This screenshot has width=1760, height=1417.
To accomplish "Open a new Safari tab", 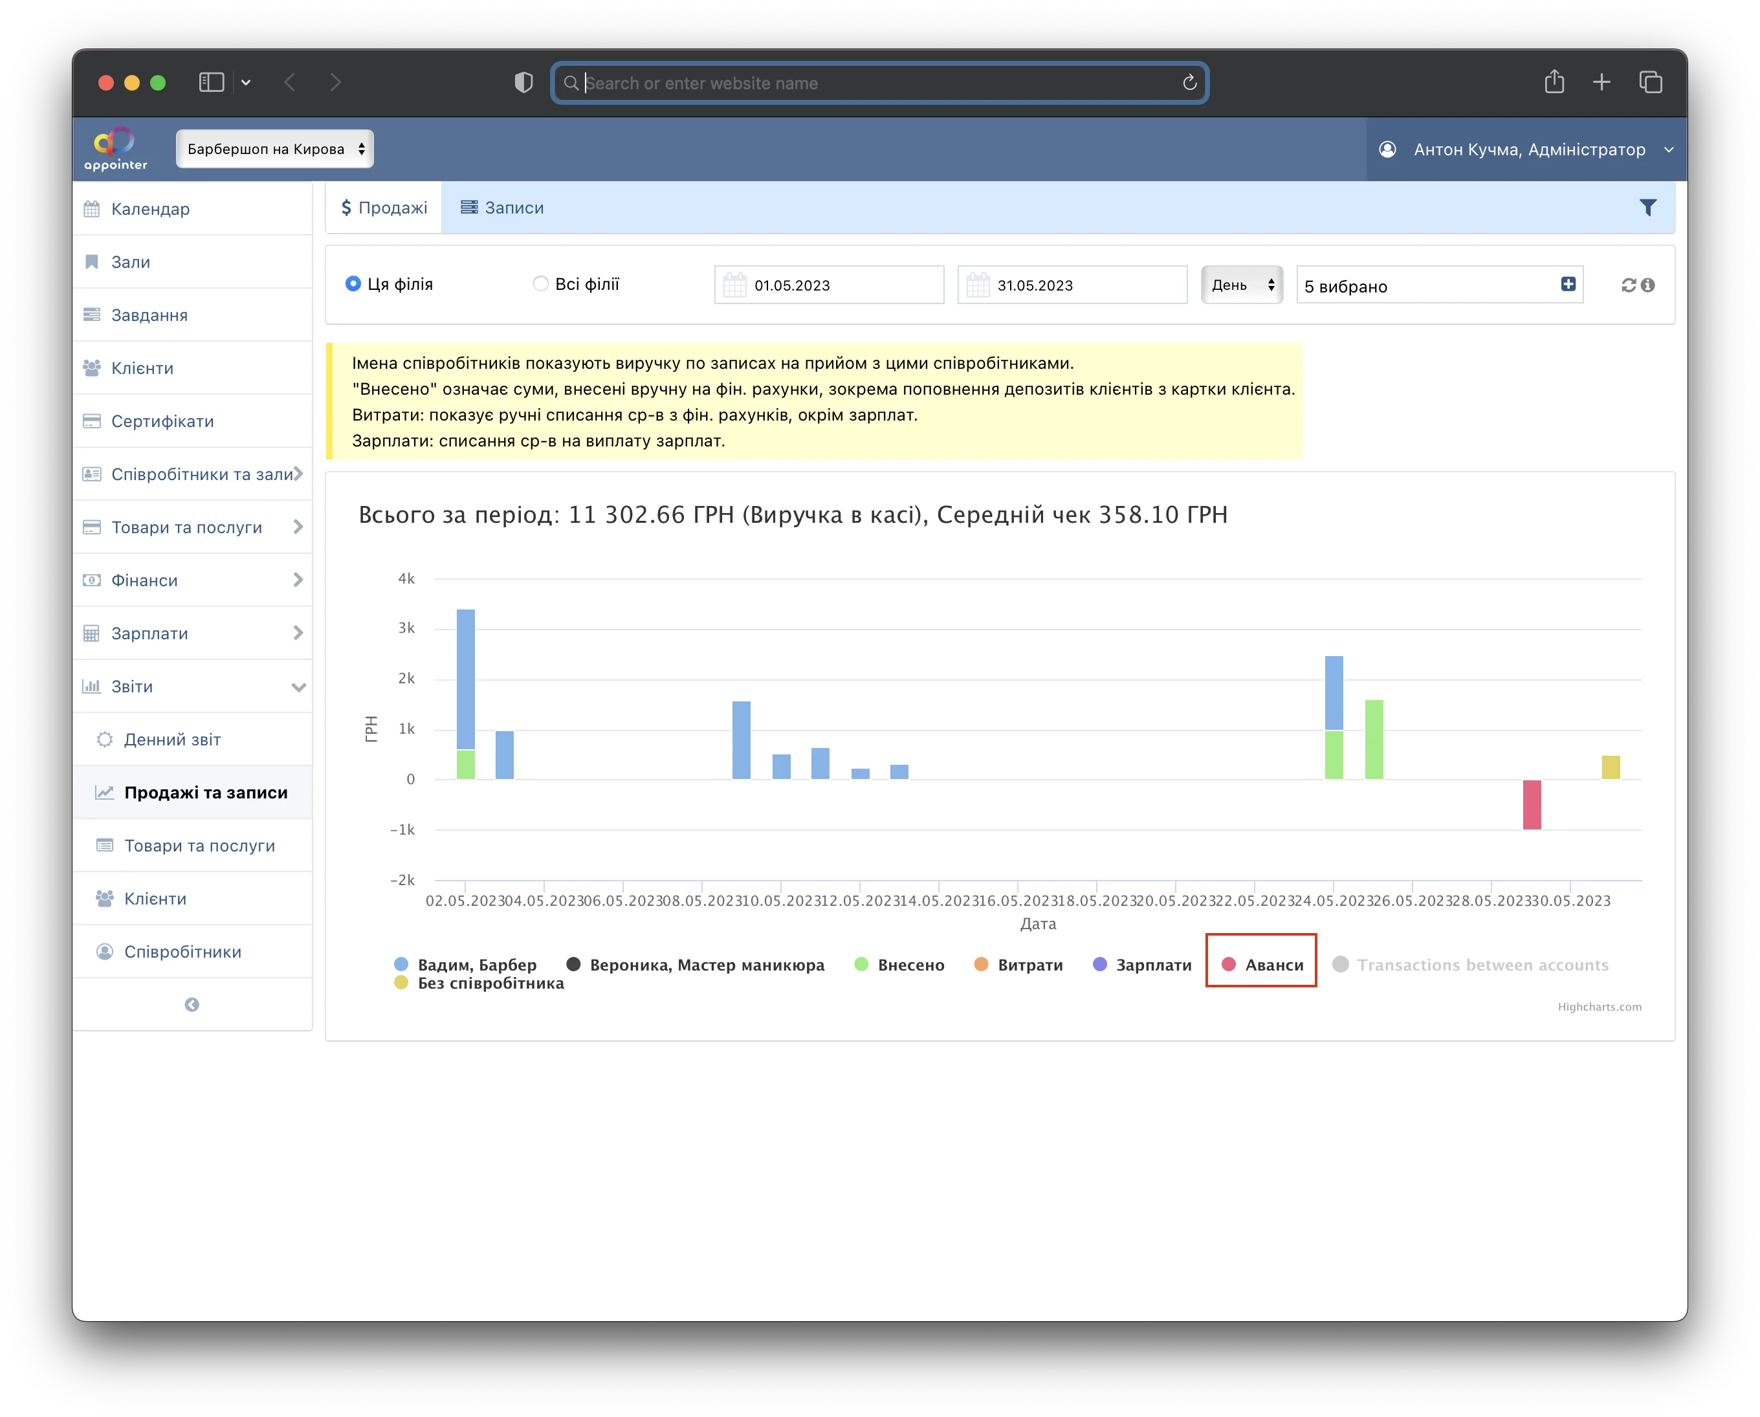I will coord(1601,82).
